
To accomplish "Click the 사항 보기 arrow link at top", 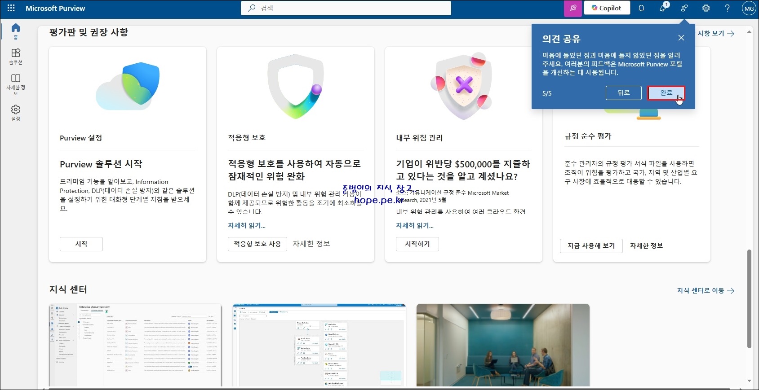I will (x=715, y=33).
